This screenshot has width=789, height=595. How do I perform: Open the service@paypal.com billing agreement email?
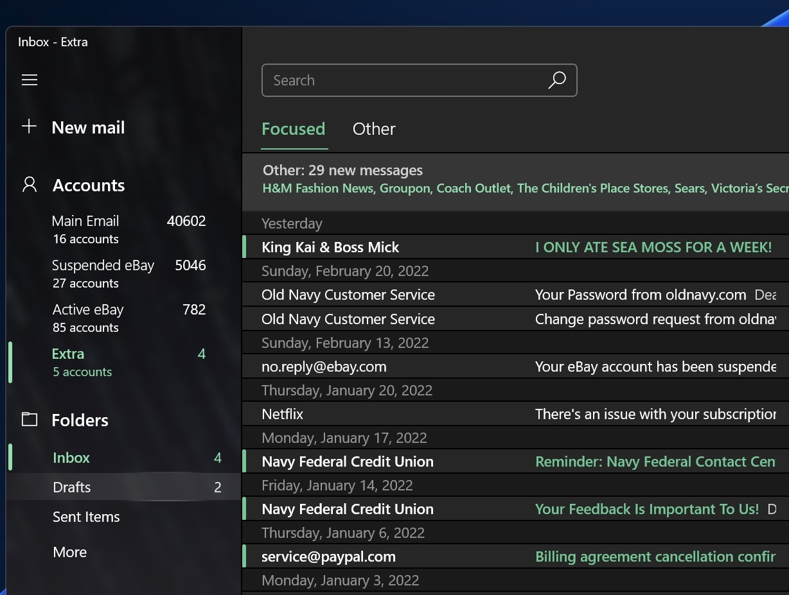[x=515, y=556]
